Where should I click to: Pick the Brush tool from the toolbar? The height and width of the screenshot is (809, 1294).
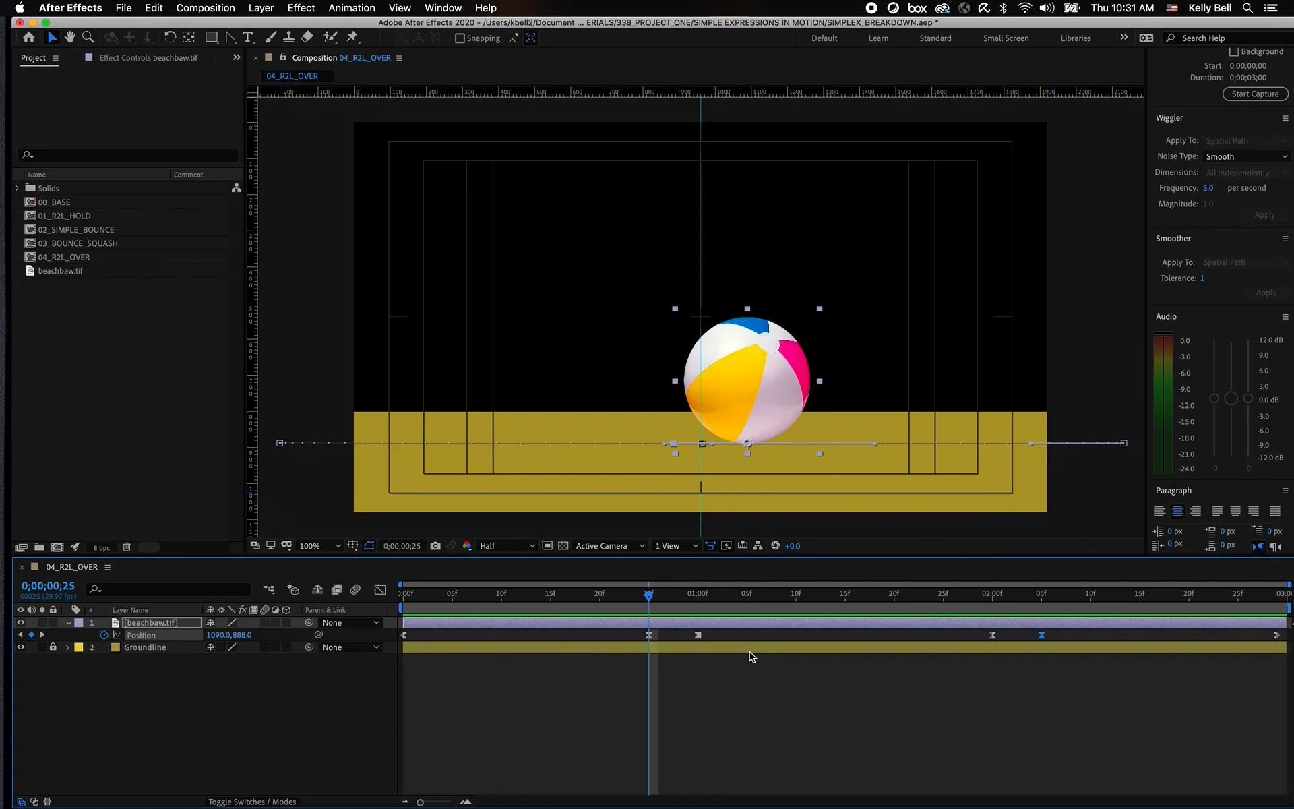(272, 37)
